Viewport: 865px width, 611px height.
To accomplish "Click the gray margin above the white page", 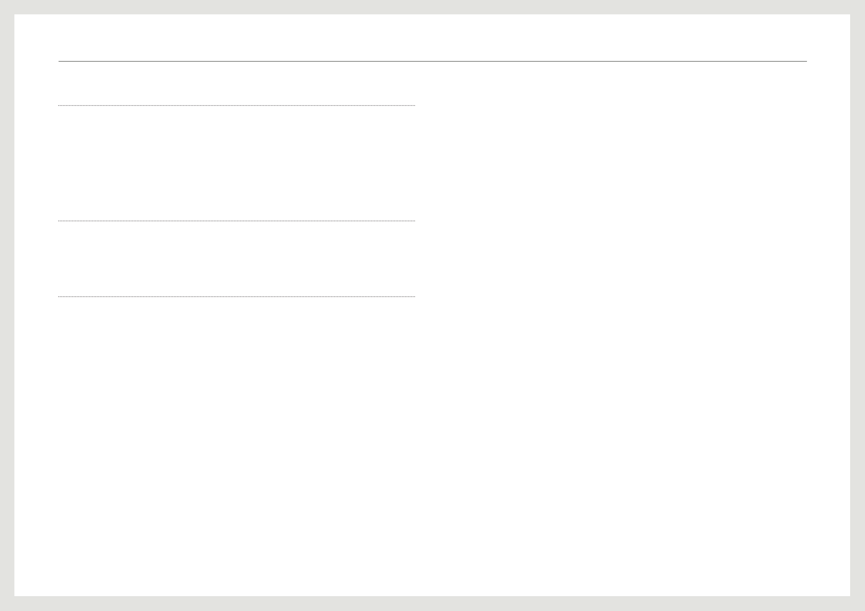I will point(432,7).
